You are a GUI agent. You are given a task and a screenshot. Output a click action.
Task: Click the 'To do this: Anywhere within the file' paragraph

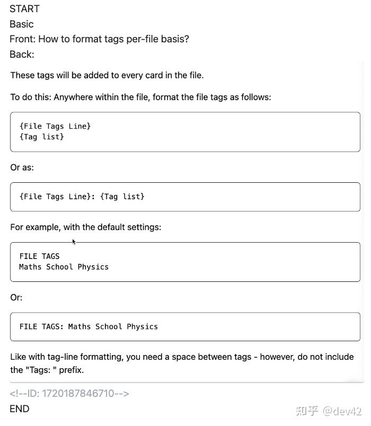click(x=140, y=97)
